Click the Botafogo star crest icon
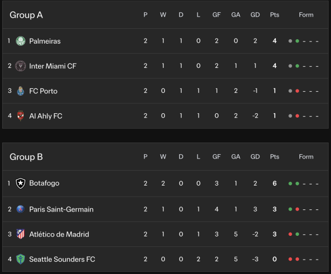The height and width of the screenshot is (274, 331). click(x=20, y=183)
